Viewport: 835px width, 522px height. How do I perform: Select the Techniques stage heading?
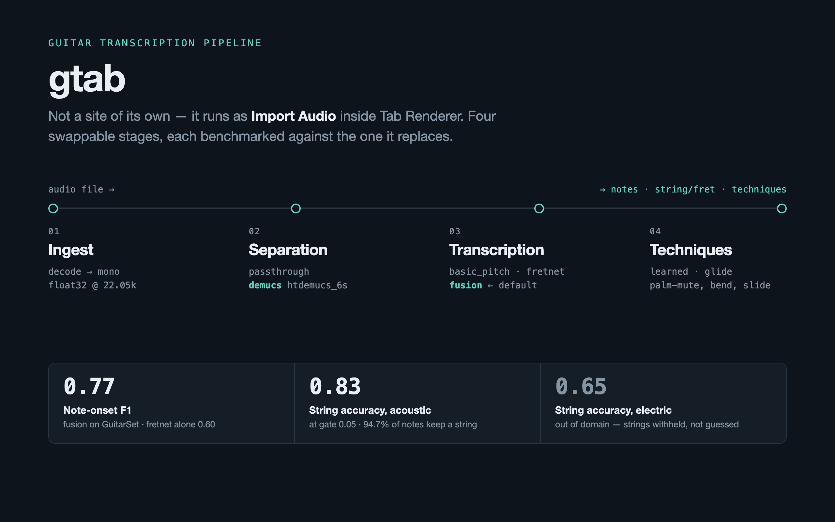coord(691,250)
